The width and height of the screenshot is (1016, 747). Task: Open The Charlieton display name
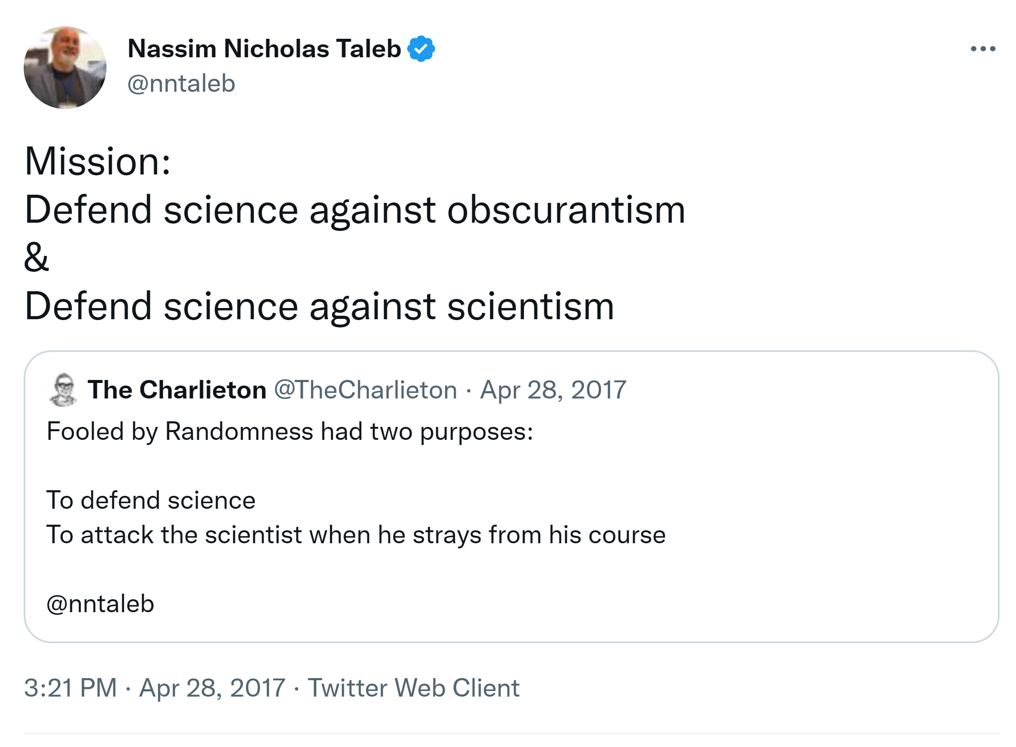tap(177, 390)
